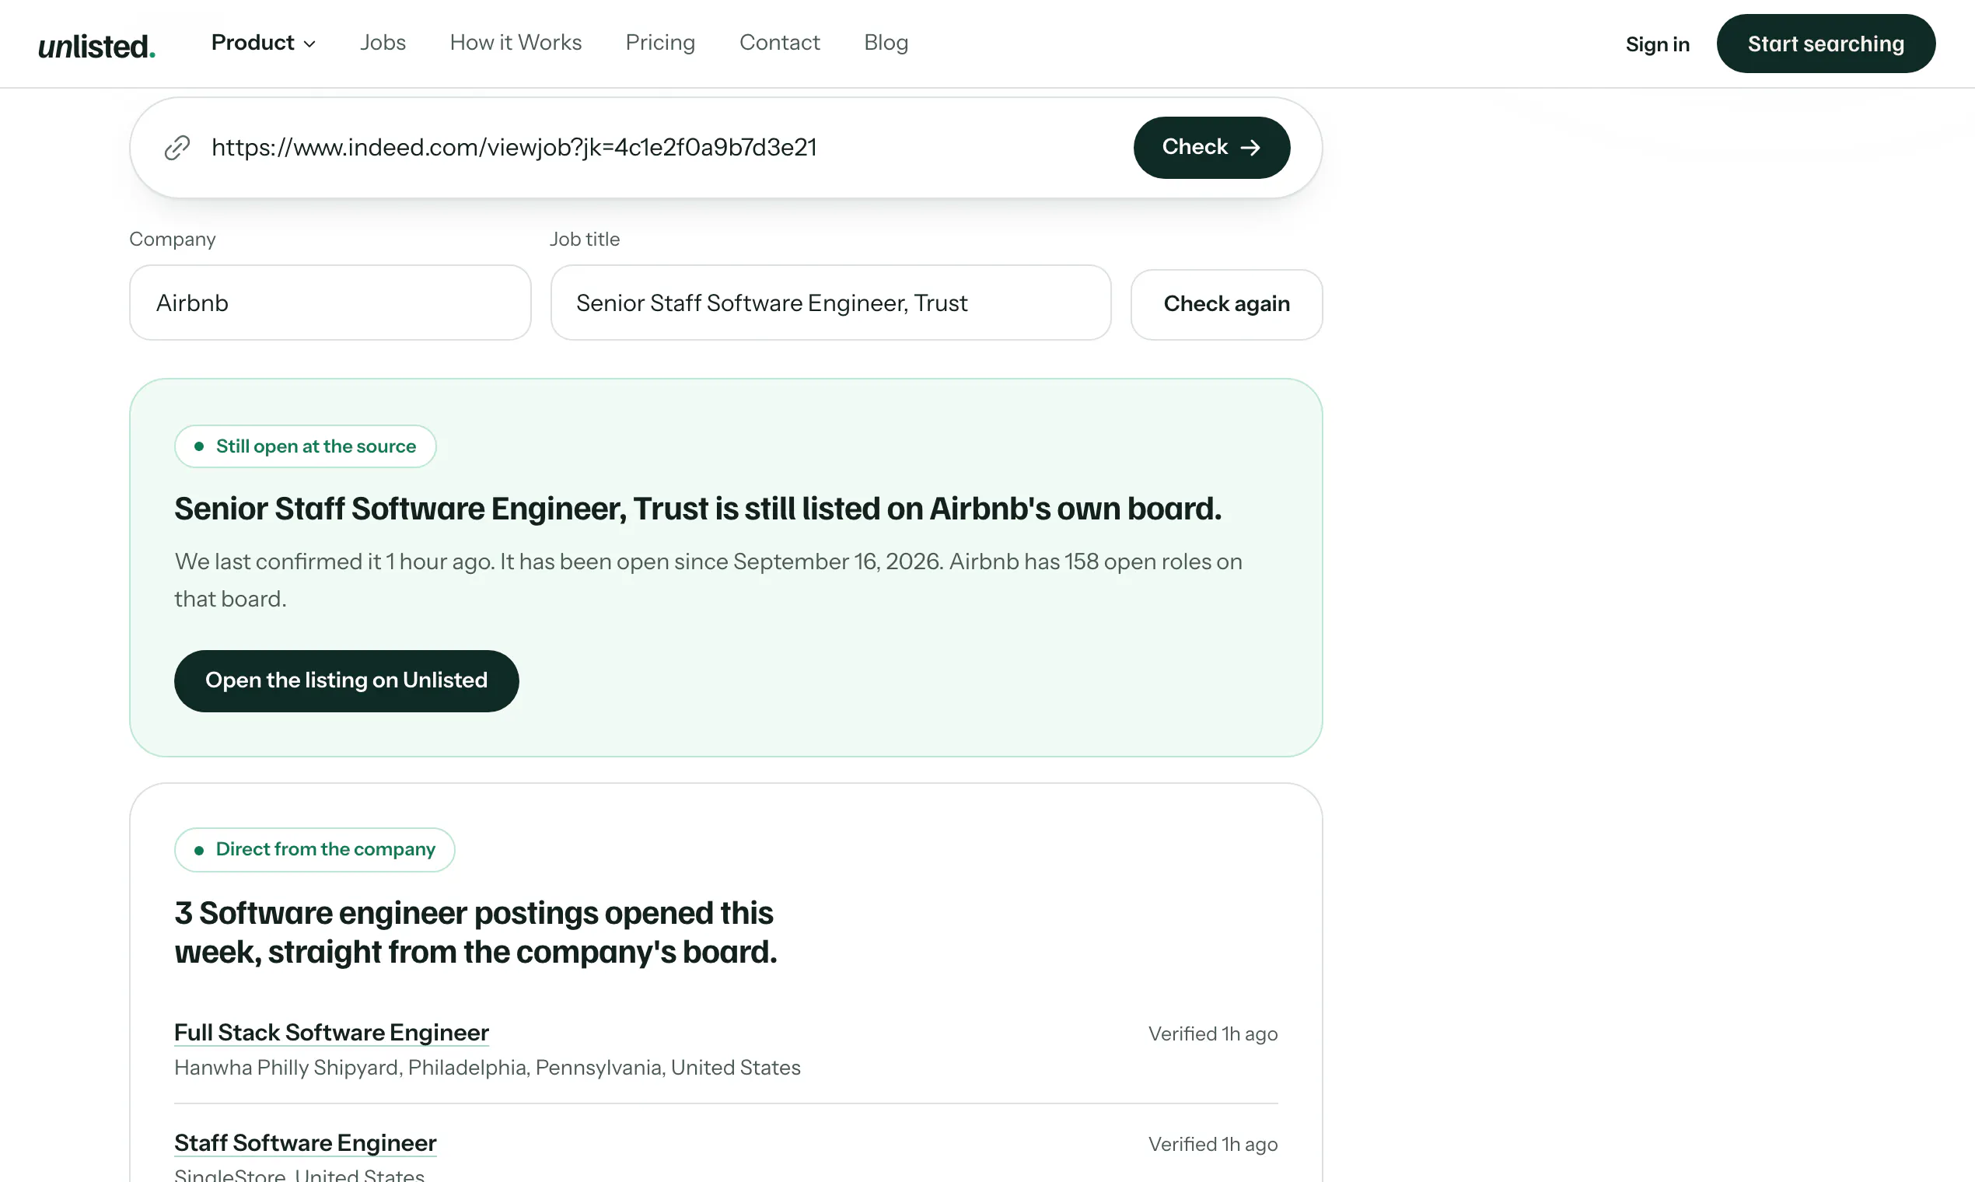1975x1182 pixels.
Task: Open the Contact page
Action: (x=779, y=42)
